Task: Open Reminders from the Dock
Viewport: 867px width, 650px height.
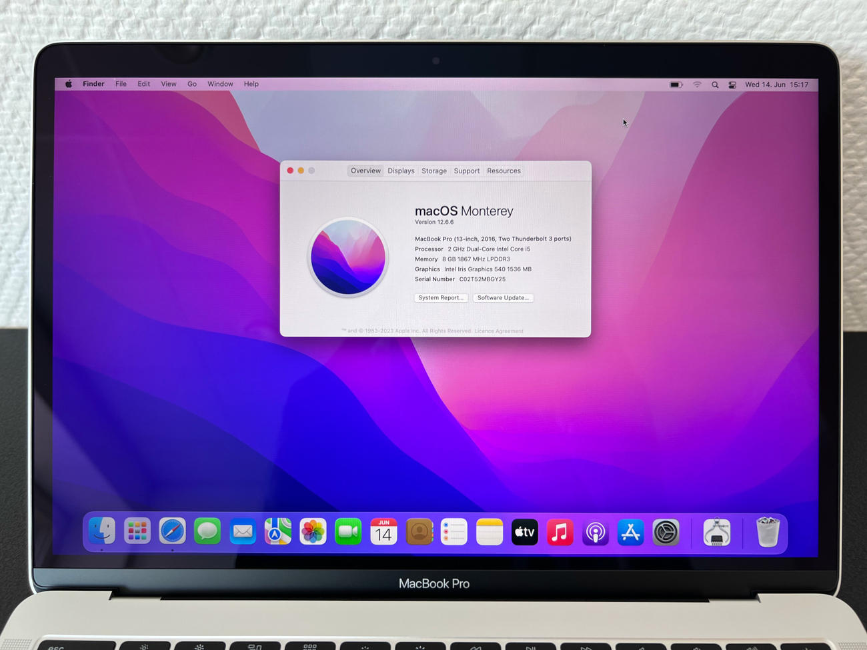Action: click(x=454, y=532)
